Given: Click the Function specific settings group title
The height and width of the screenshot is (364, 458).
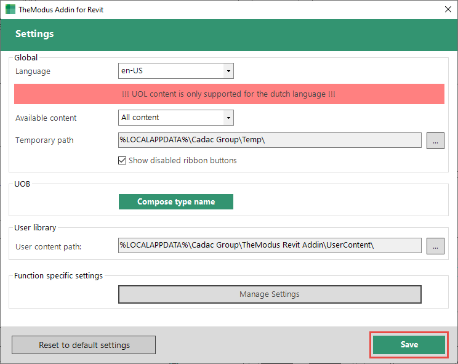Looking at the screenshot, I should [x=58, y=276].
